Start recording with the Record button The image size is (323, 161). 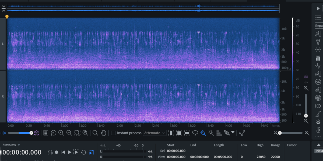pyautogui.click(x=57, y=152)
